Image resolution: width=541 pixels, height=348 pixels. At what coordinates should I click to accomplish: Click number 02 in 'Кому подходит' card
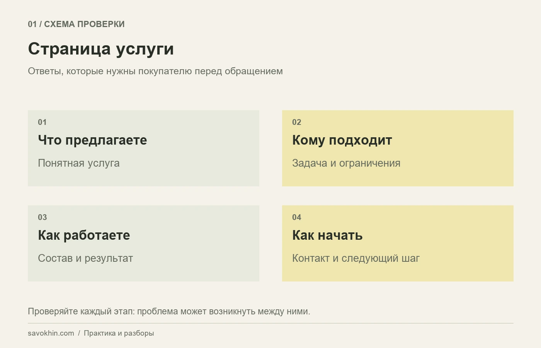tap(296, 122)
